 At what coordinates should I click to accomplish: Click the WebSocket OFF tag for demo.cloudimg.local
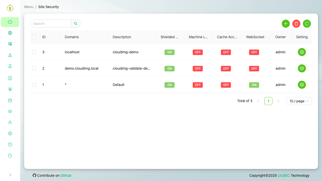(x=254, y=68)
